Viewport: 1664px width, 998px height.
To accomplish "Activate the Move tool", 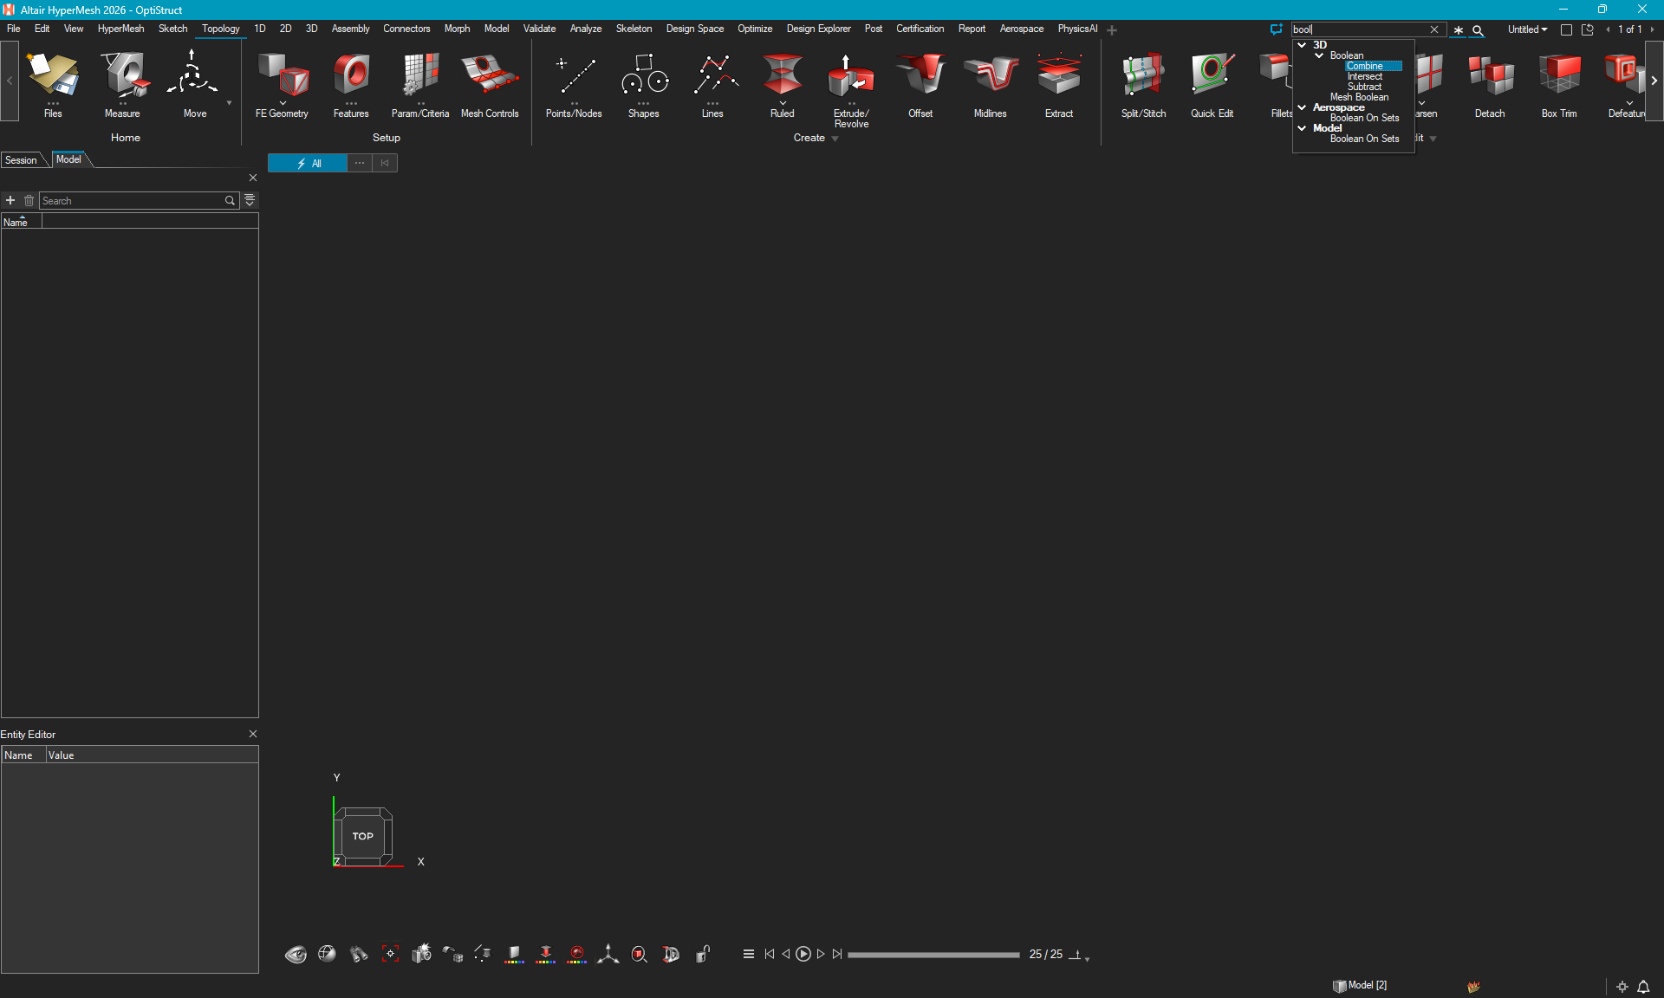I will pos(194,85).
